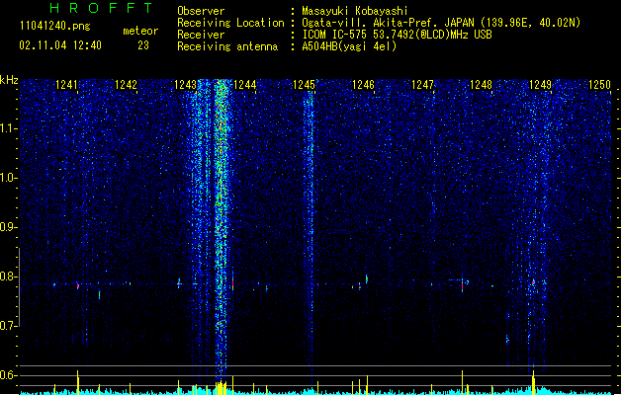622x395 pixels.
Task: Click the 1247 time marker
Action: click(x=422, y=84)
